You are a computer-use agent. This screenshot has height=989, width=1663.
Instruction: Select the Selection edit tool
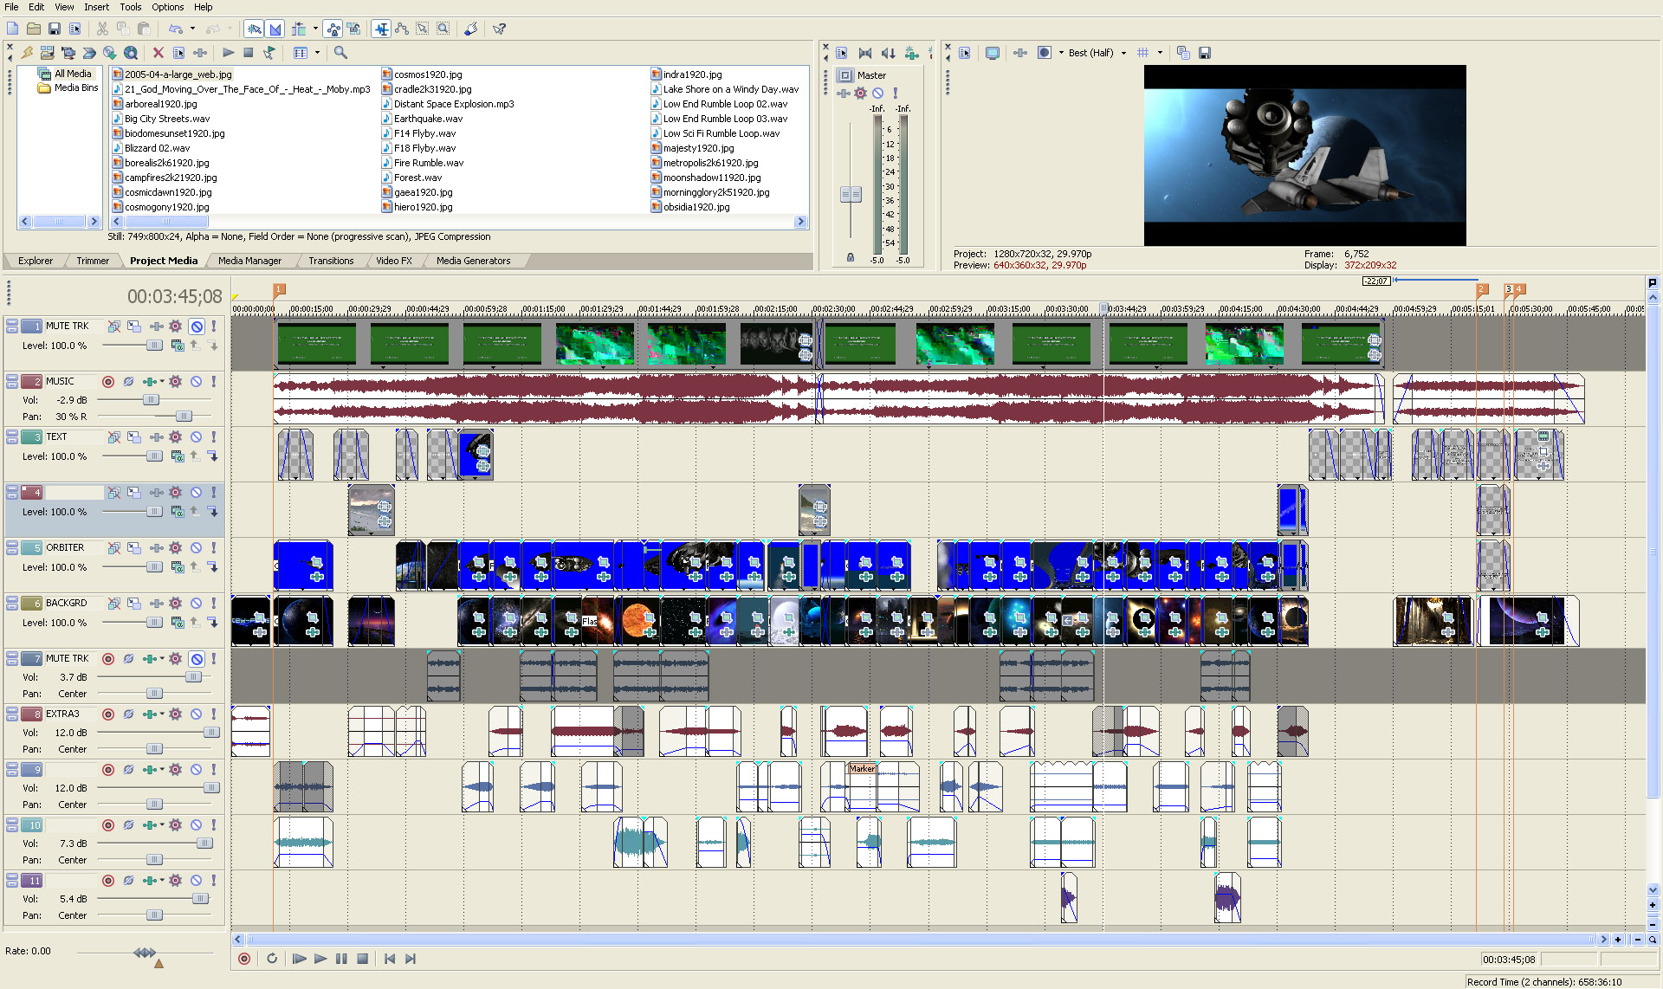423,29
